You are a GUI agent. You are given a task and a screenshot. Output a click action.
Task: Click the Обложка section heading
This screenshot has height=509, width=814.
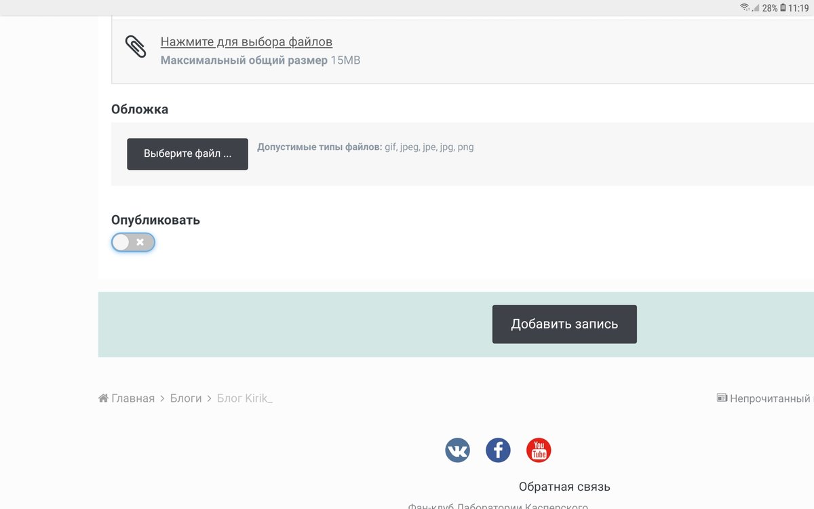(x=140, y=109)
